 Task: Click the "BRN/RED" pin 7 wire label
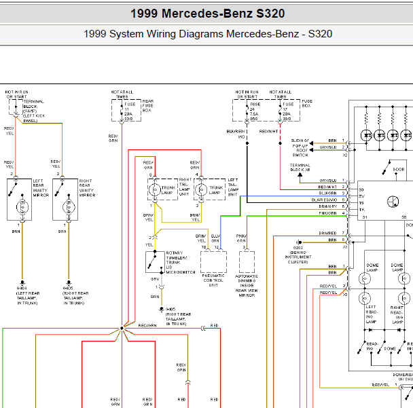coord(327,234)
